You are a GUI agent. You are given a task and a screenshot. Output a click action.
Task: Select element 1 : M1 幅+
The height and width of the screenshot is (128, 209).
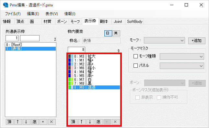pyautogui.click(x=94, y=60)
